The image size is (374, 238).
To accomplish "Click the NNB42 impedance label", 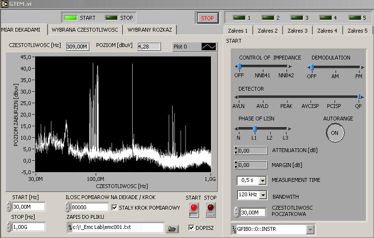I will pos(286,75).
